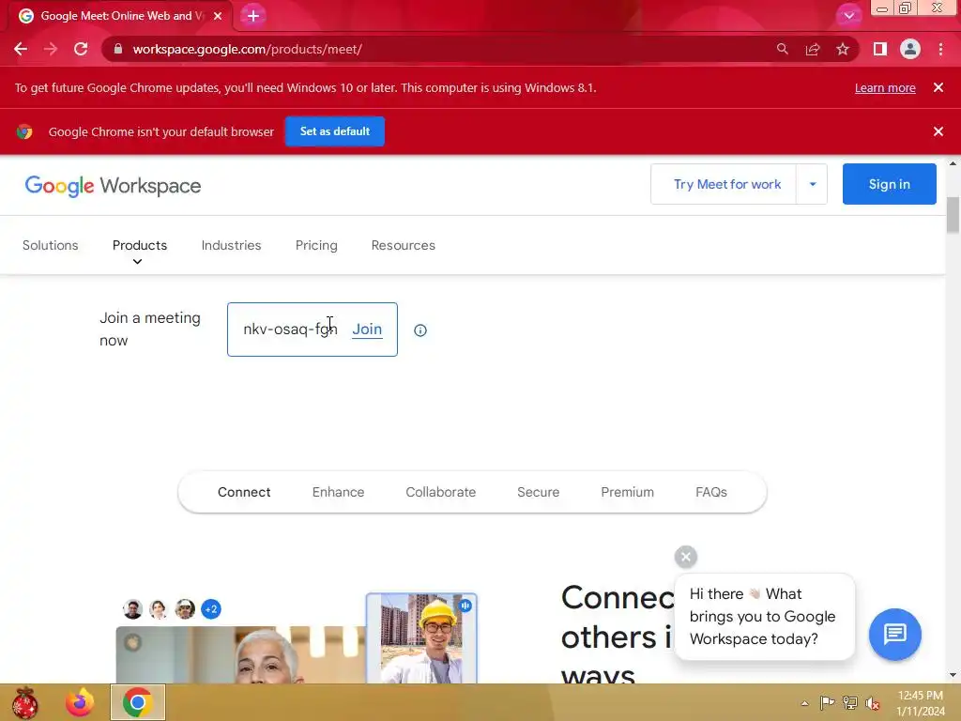Click Set as default button
961x721 pixels.
point(335,131)
